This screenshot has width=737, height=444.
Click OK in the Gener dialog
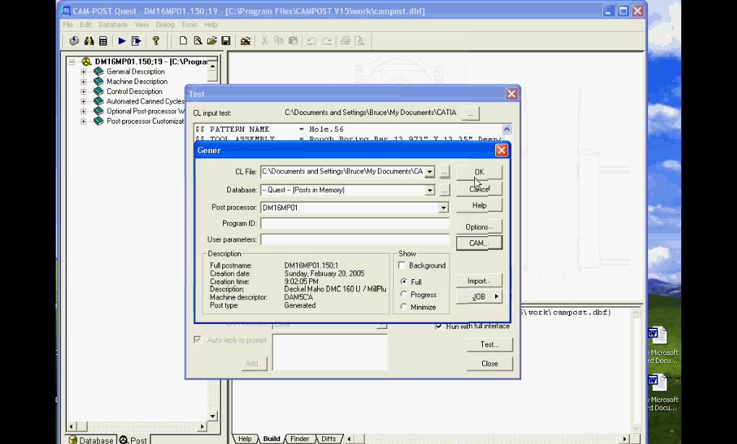pyautogui.click(x=479, y=172)
